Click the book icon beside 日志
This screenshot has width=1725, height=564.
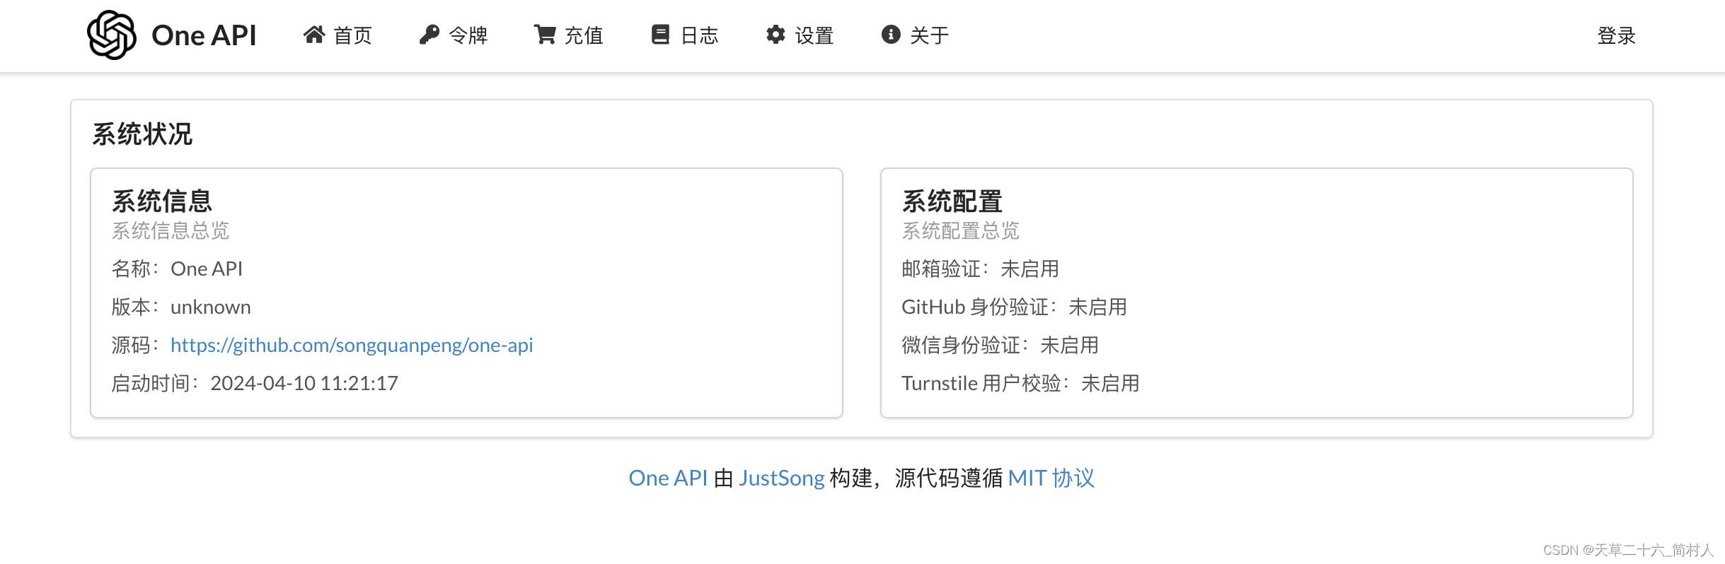click(660, 35)
